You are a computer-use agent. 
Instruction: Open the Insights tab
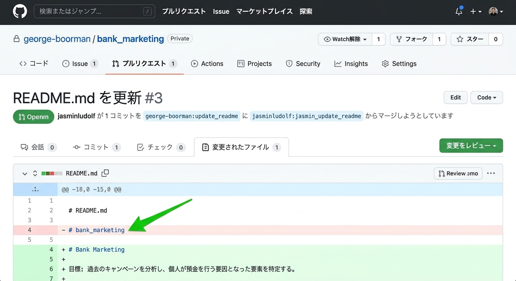click(x=351, y=64)
